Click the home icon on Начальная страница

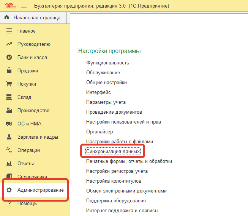6,17
